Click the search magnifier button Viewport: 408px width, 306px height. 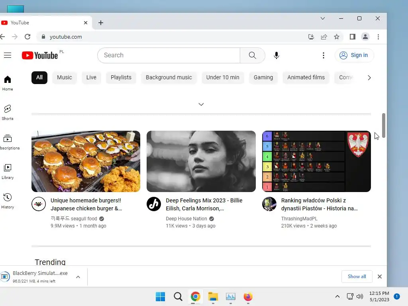click(x=252, y=55)
